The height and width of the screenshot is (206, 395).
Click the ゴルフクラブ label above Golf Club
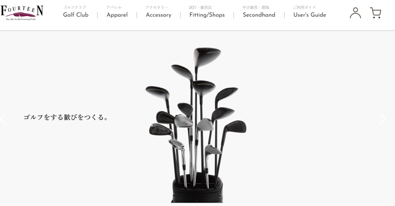pos(74,7)
